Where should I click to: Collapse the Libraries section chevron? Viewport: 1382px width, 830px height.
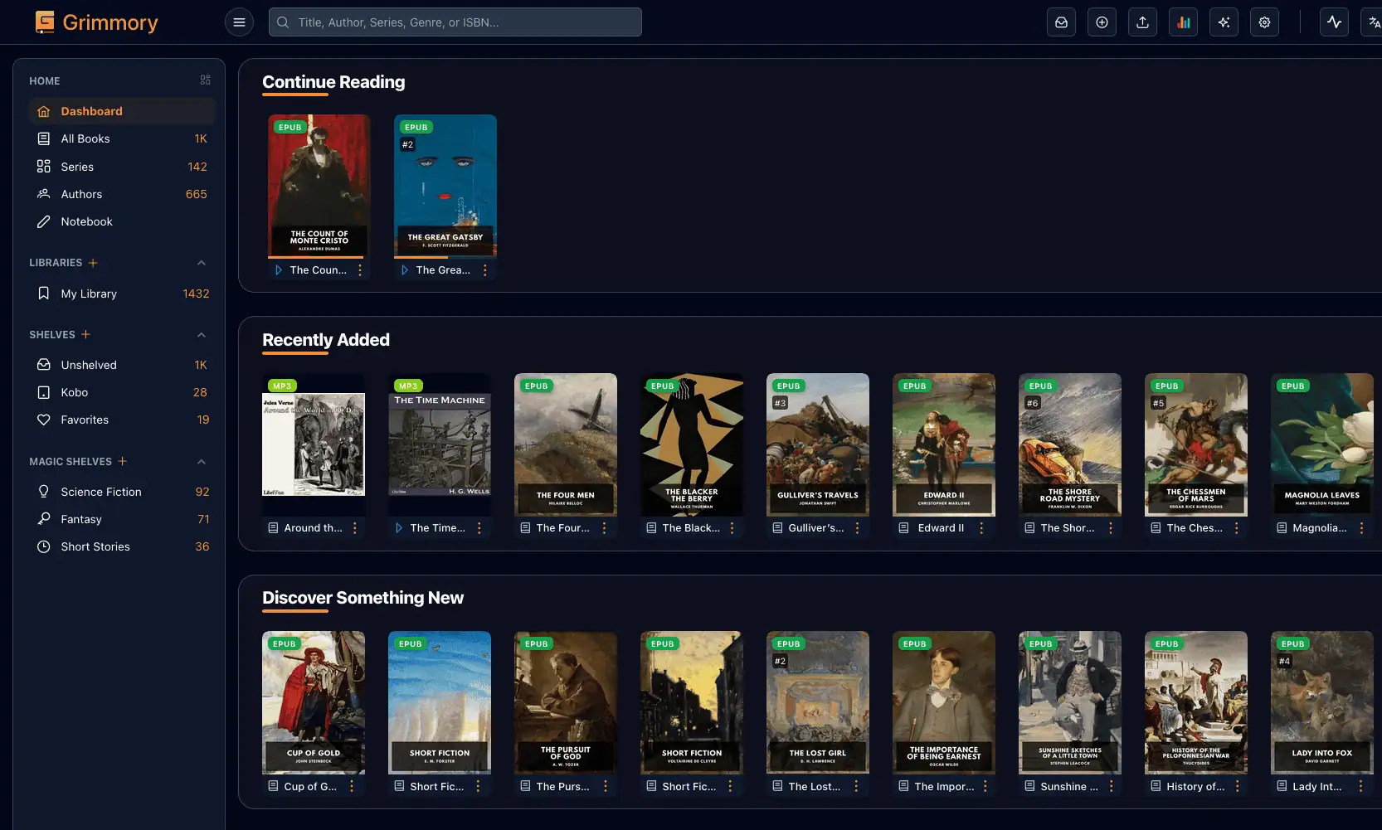[202, 263]
